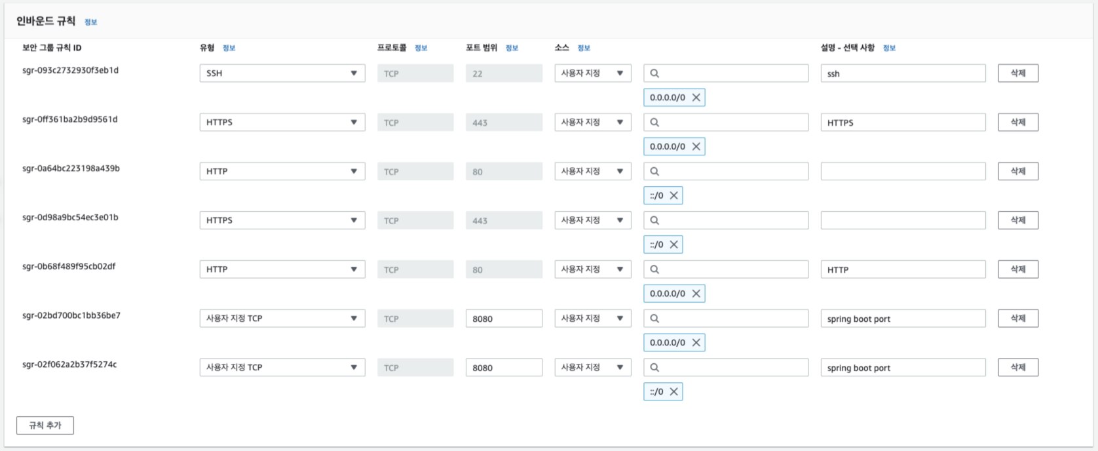
Task: Click the 규칙 추가 button
Action: point(45,425)
